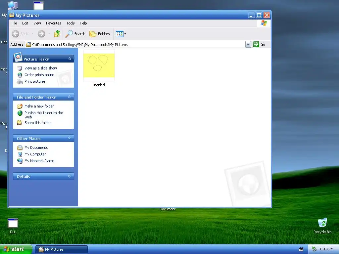The width and height of the screenshot is (339, 254).
Task: Select the Recycle Bin desktop icon
Action: click(322, 226)
